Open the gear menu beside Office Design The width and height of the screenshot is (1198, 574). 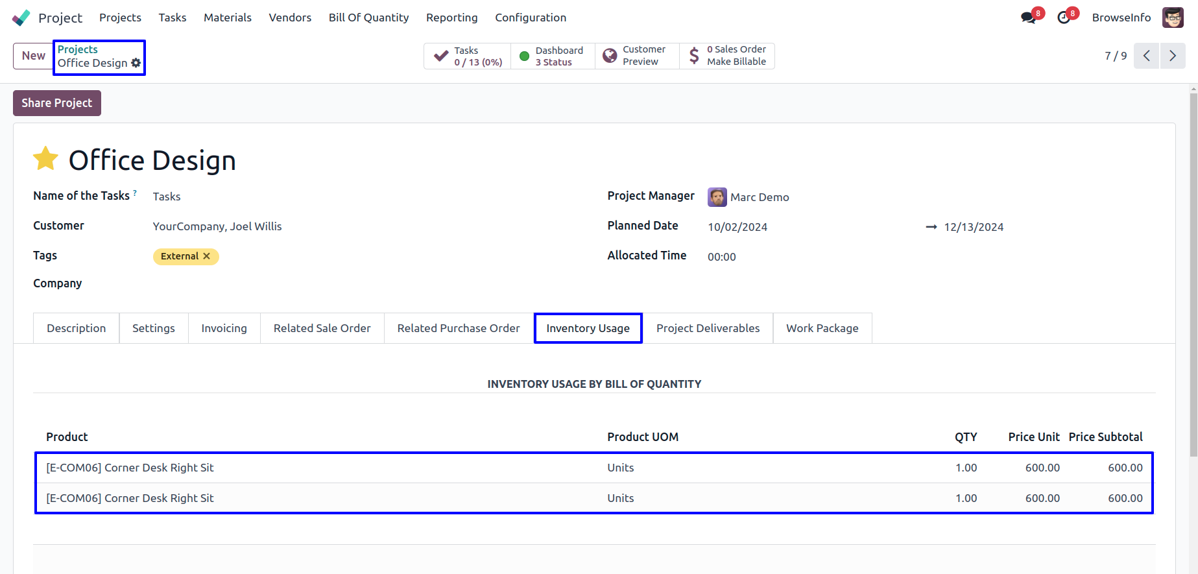point(136,63)
